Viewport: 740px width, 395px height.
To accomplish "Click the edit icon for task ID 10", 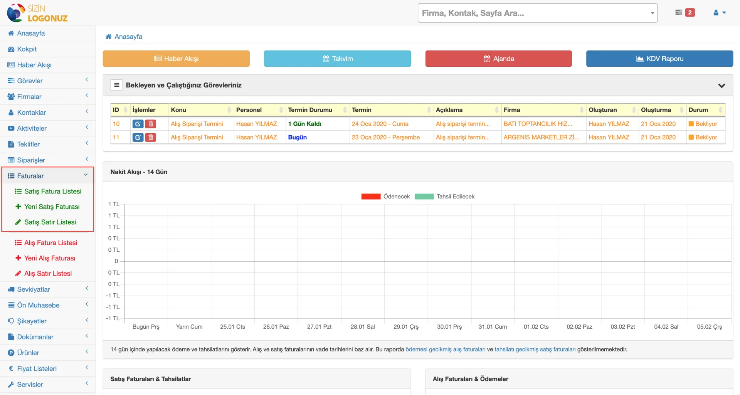I will tap(138, 124).
